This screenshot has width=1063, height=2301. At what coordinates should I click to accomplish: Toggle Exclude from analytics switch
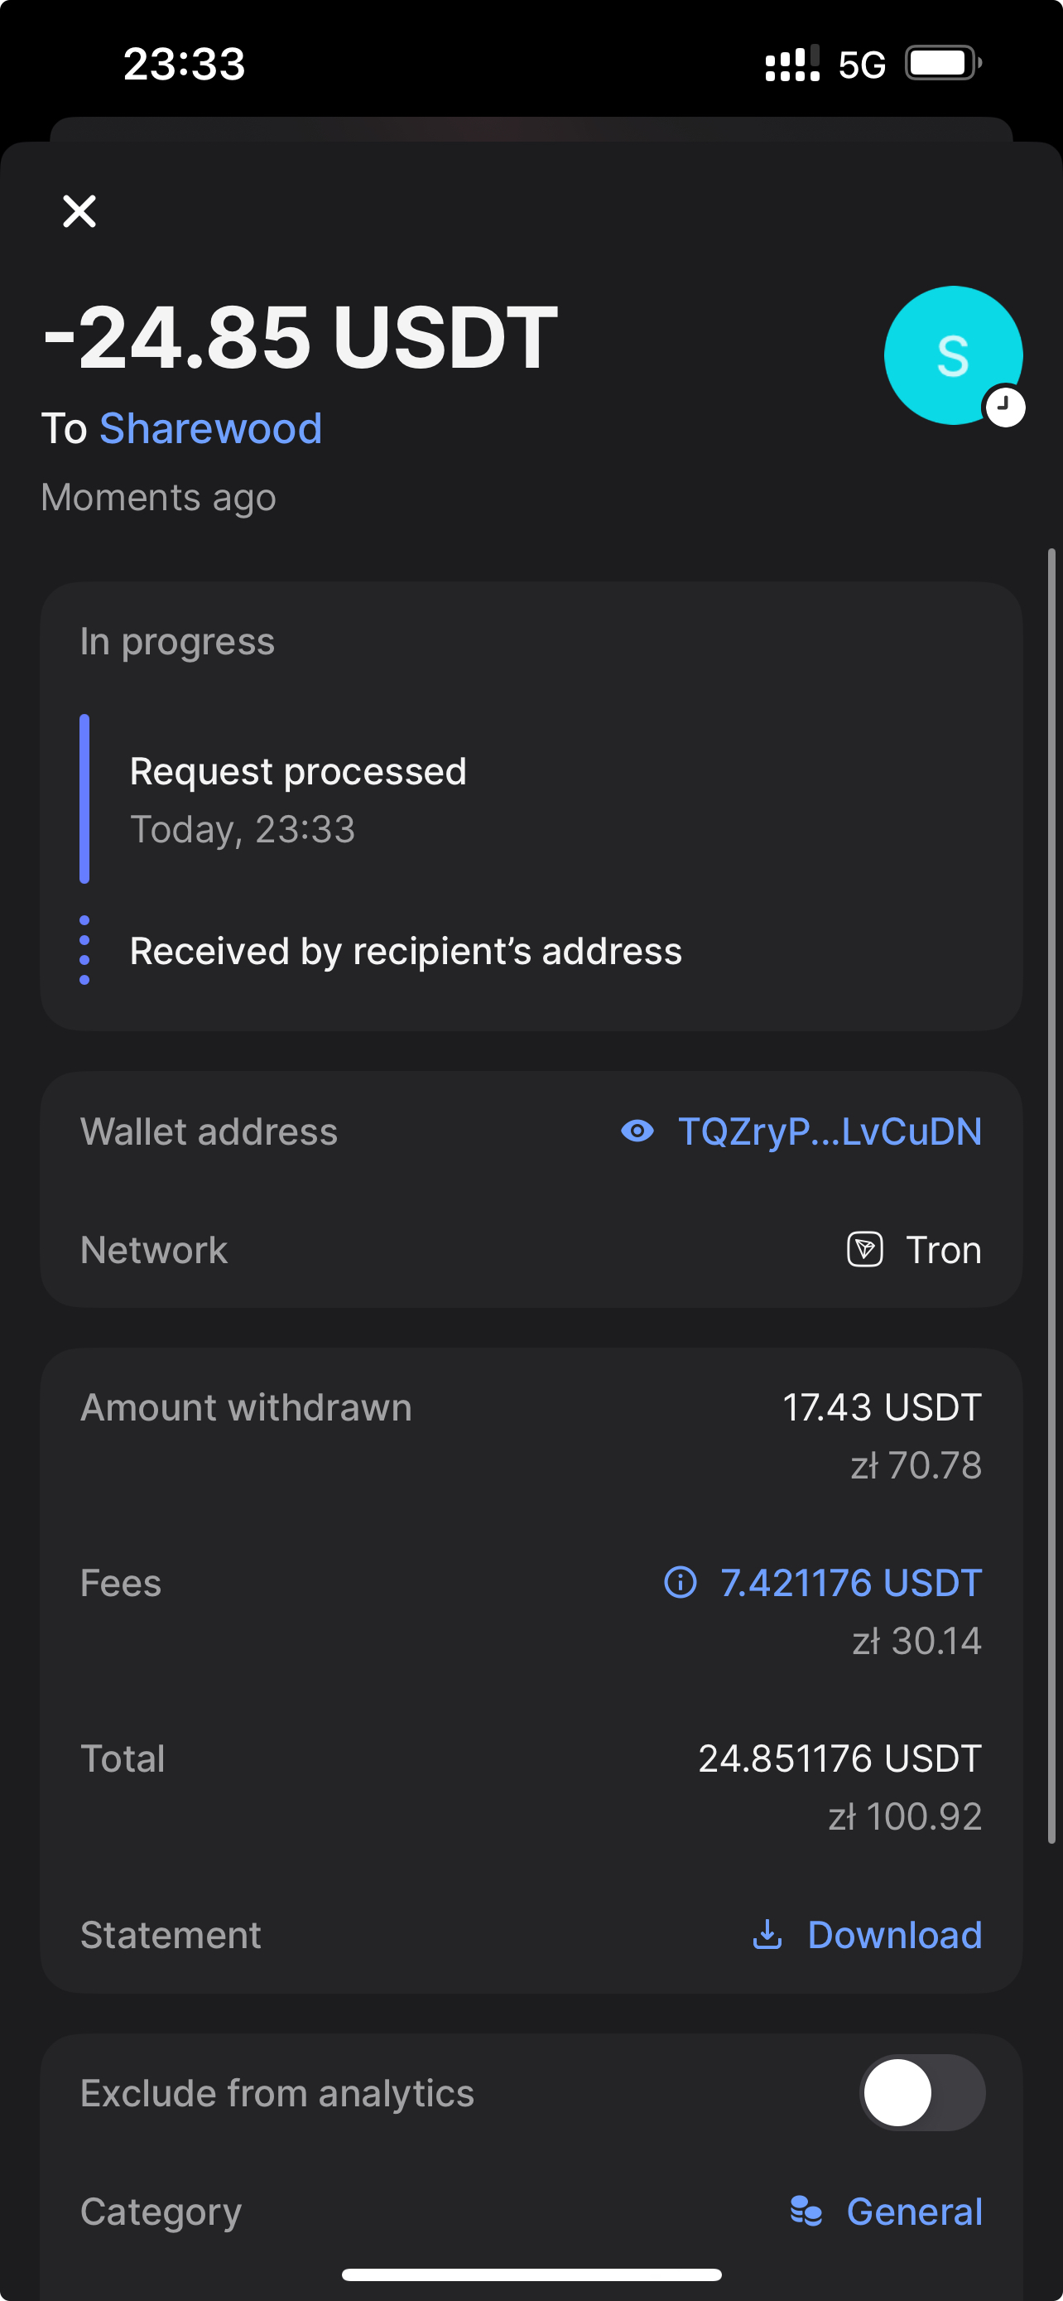(921, 2092)
